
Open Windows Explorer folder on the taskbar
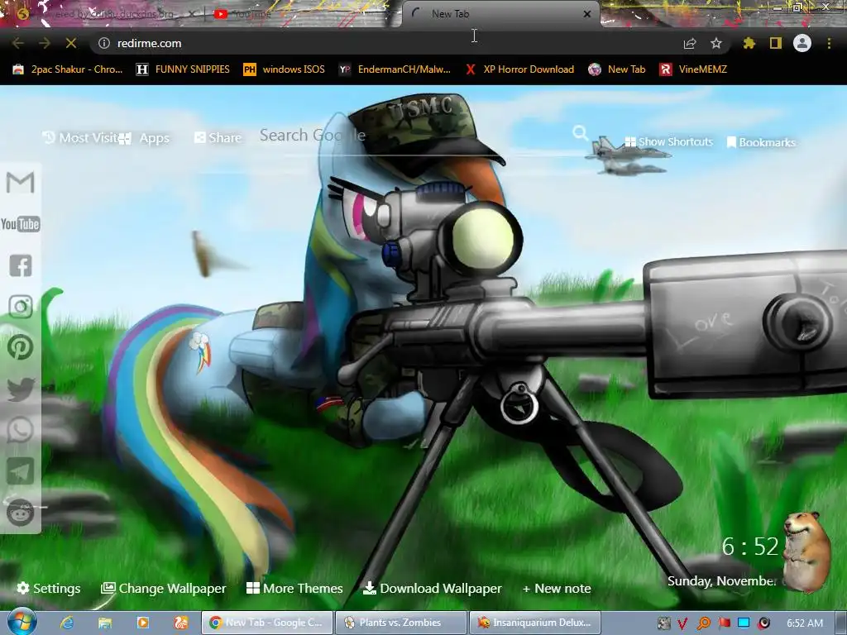point(105,623)
